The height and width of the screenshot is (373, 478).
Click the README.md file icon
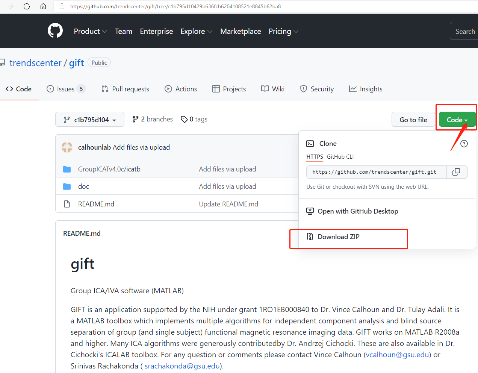(67, 204)
